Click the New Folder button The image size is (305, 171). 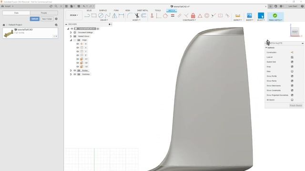click(47, 19)
